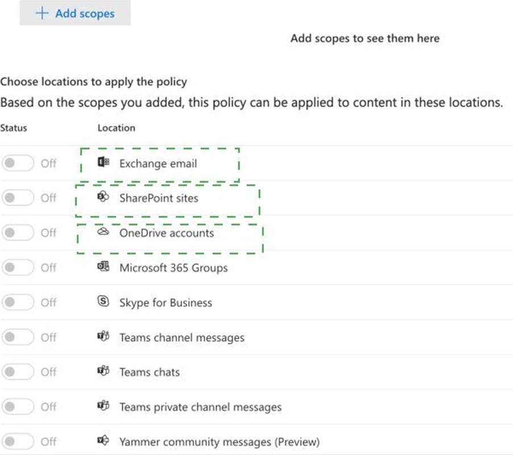Enable the Exchange email toggle
513x455 pixels.
point(18,164)
